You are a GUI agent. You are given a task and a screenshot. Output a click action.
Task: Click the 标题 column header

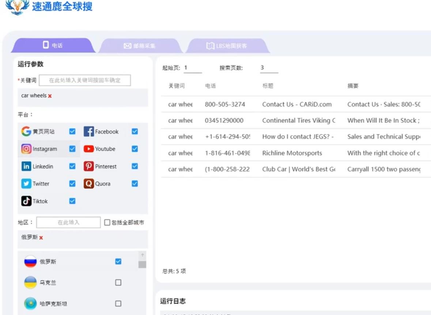pos(268,86)
